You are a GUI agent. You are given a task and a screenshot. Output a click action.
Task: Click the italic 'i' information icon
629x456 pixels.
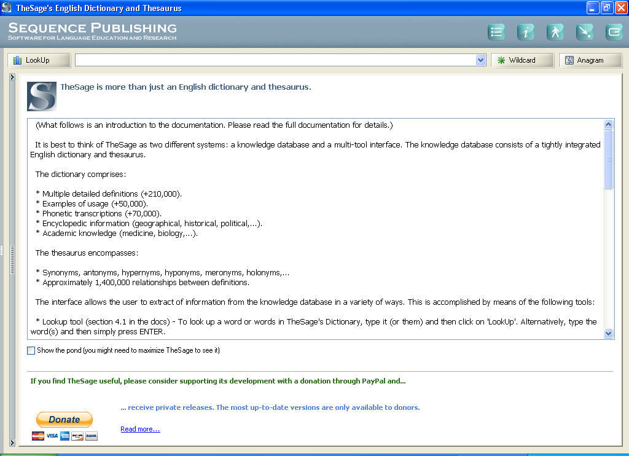tap(526, 32)
